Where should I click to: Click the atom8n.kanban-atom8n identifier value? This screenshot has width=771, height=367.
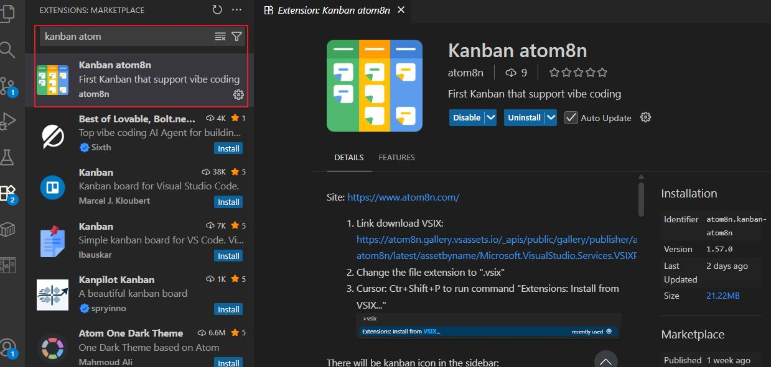coord(736,226)
